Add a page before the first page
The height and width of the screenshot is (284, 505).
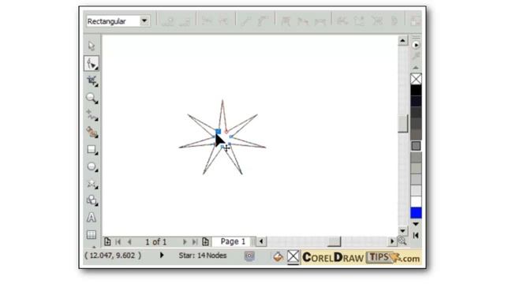[x=107, y=241]
